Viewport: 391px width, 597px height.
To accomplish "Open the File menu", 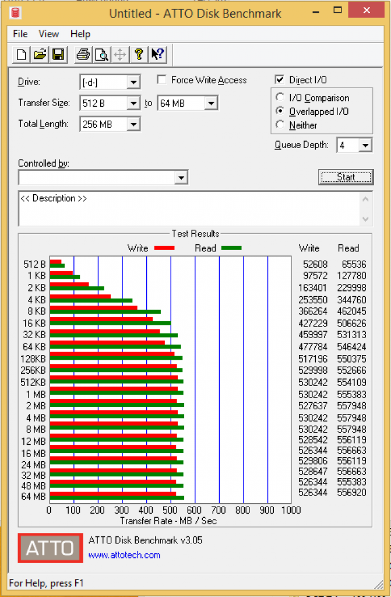I will coord(20,34).
